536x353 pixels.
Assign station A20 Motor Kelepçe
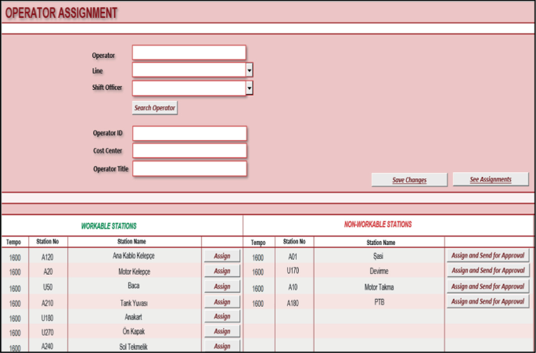pyautogui.click(x=222, y=271)
